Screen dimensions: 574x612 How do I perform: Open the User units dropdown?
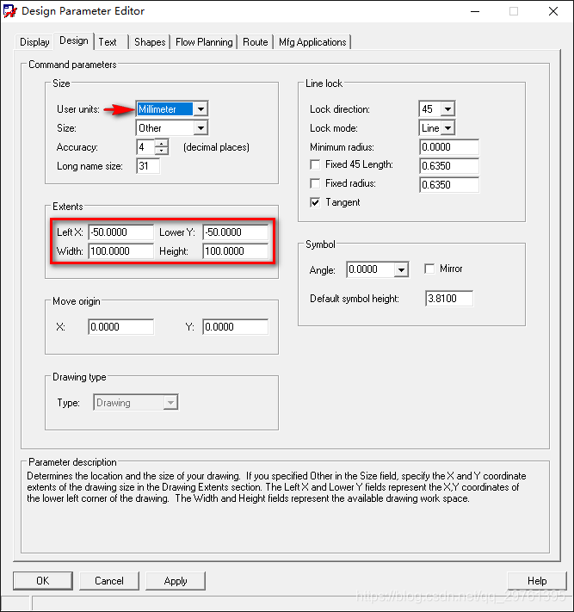200,109
